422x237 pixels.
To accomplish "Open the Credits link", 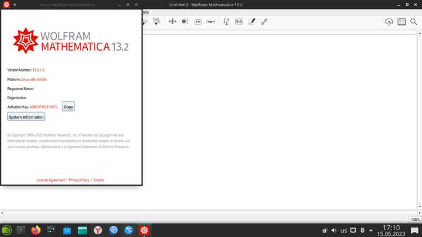I will [98, 180].
